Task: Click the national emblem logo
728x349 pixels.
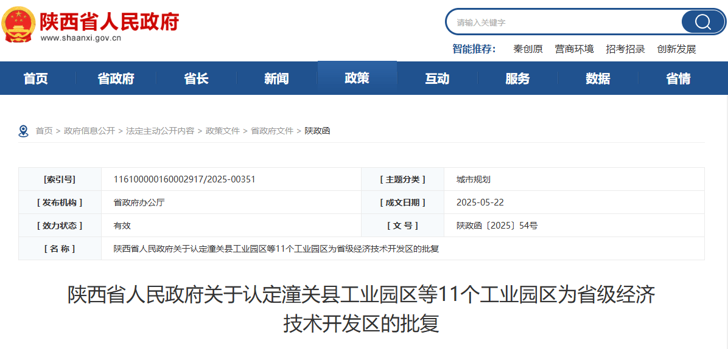Action: click(19, 23)
